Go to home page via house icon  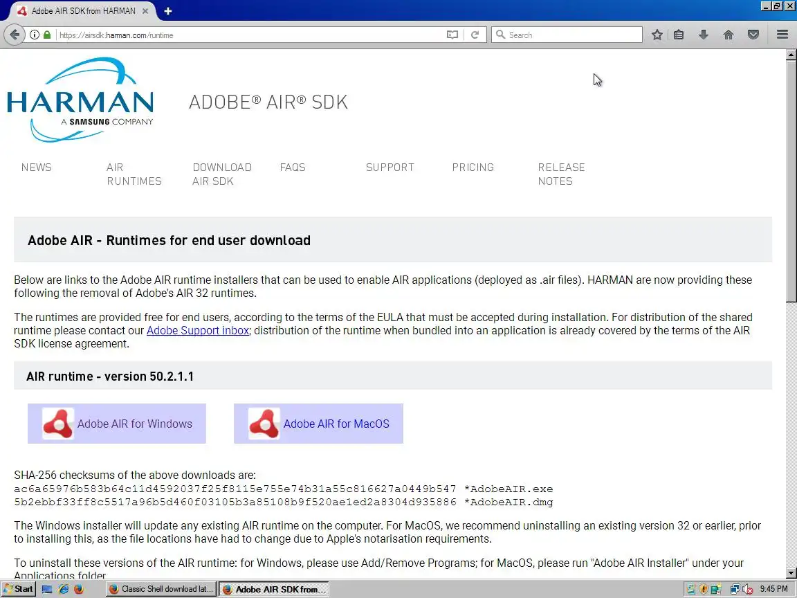729,35
